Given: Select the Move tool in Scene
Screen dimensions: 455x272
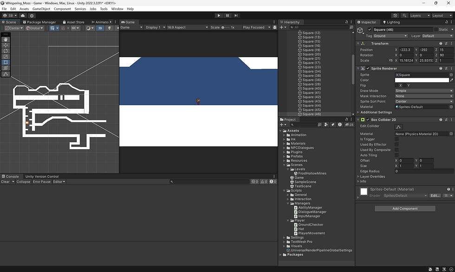Looking at the screenshot, I should (x=6, y=45).
